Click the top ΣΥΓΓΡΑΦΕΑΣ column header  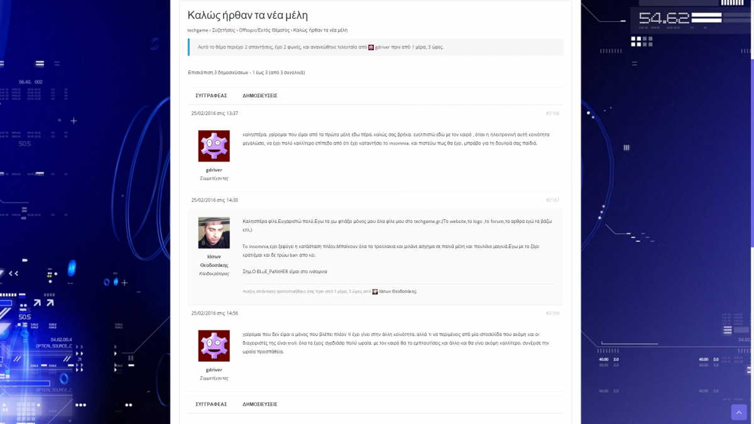tap(211, 96)
